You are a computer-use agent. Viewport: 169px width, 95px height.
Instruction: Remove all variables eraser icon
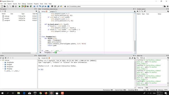coord(145,11)
